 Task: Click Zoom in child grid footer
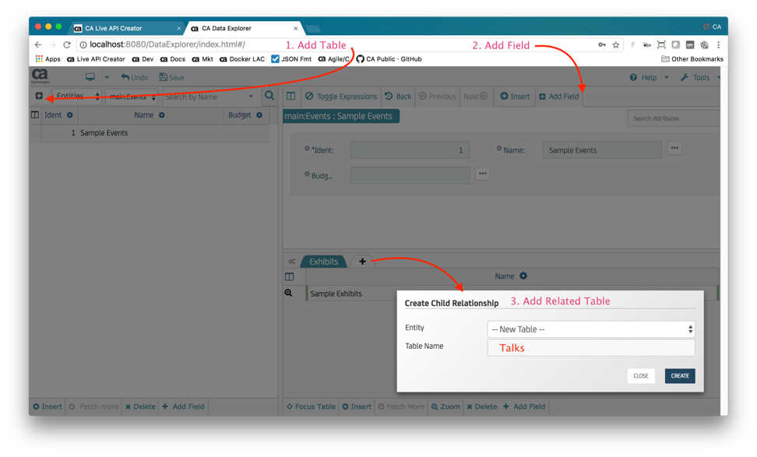[445, 406]
